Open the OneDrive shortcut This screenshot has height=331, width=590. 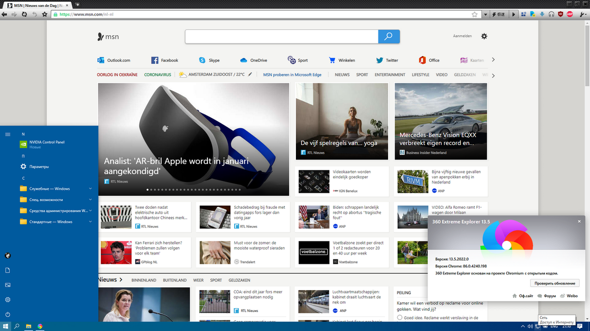click(254, 60)
